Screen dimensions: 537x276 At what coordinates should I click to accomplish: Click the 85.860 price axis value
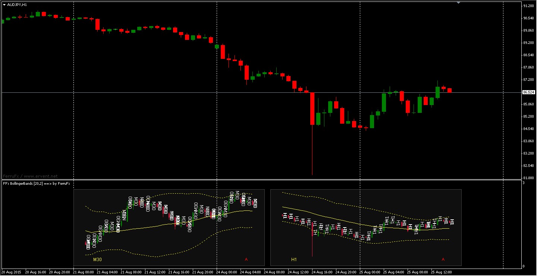point(528,104)
